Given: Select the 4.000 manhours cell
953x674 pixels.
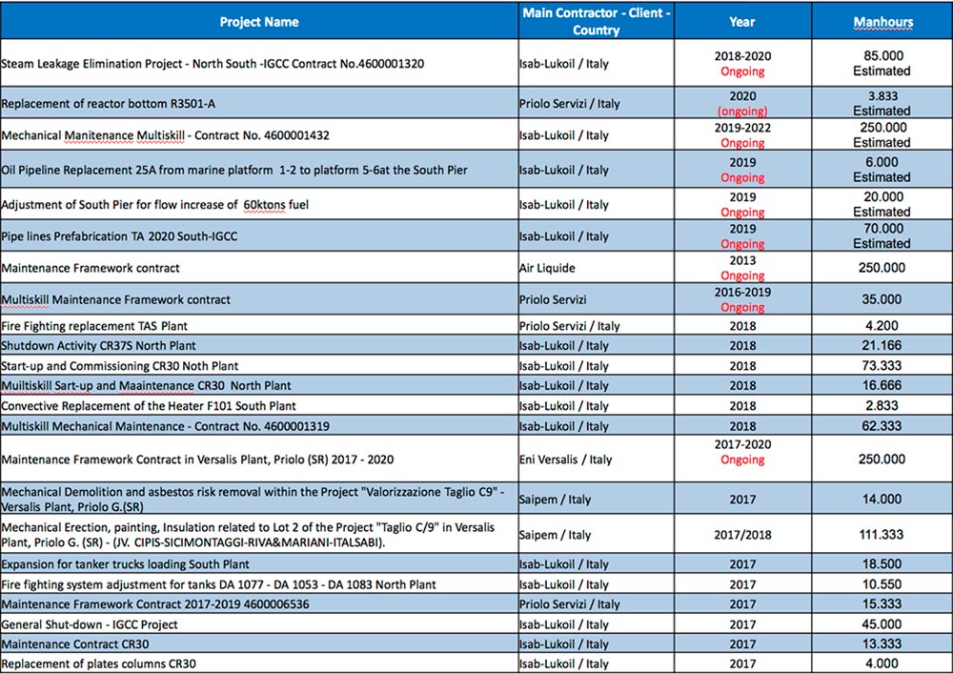Looking at the screenshot, I should pyautogui.click(x=882, y=664).
